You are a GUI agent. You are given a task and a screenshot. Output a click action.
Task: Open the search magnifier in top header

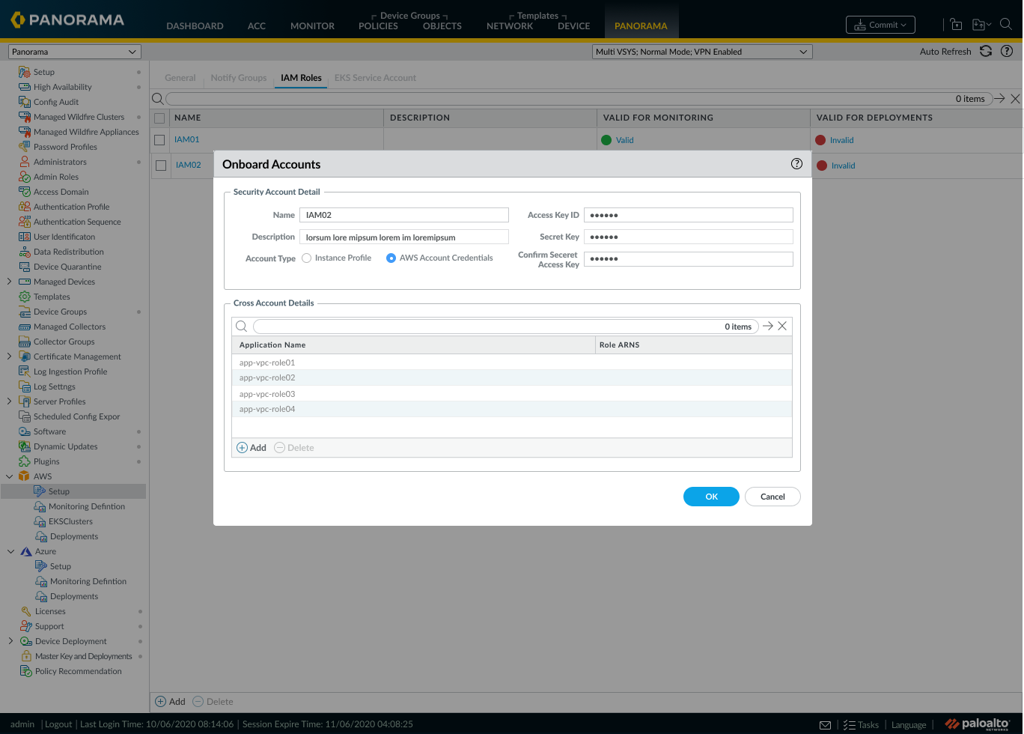point(1006,25)
